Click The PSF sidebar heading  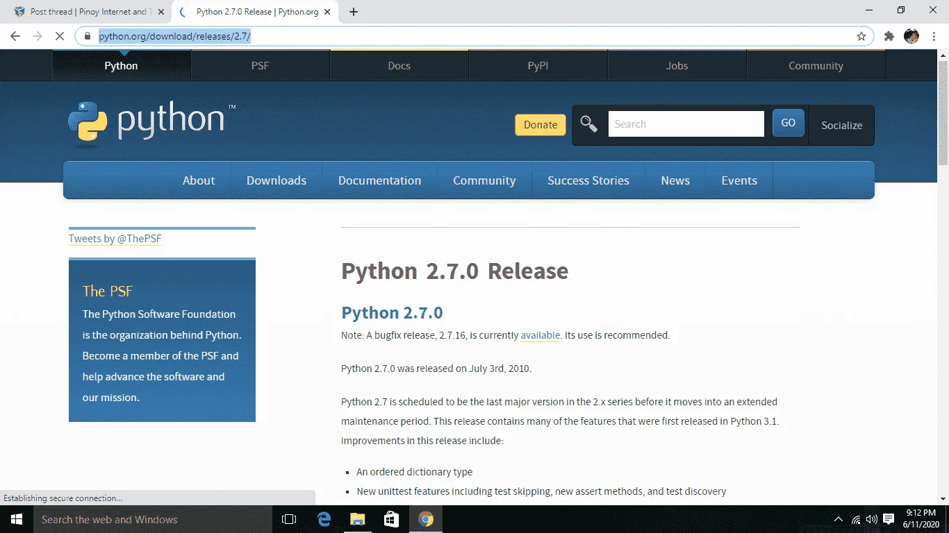click(107, 291)
